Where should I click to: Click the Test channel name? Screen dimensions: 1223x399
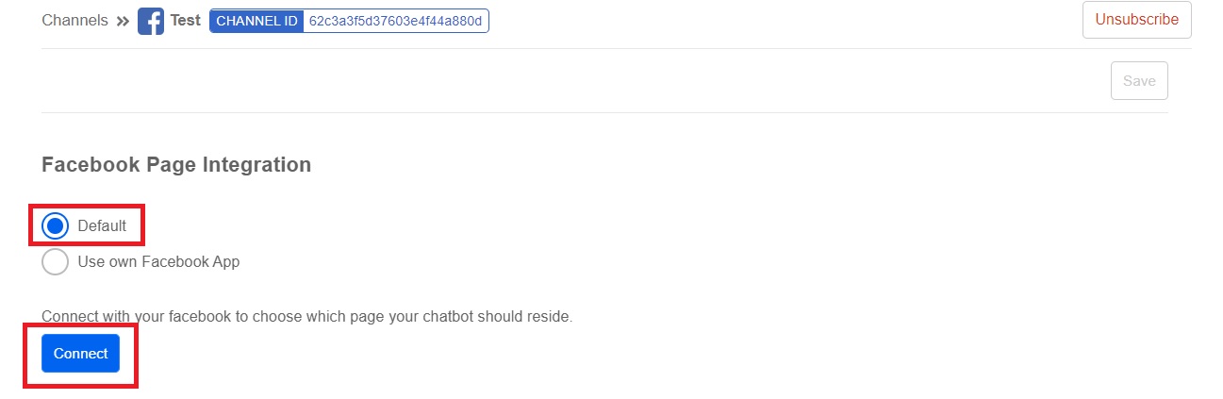point(185,20)
